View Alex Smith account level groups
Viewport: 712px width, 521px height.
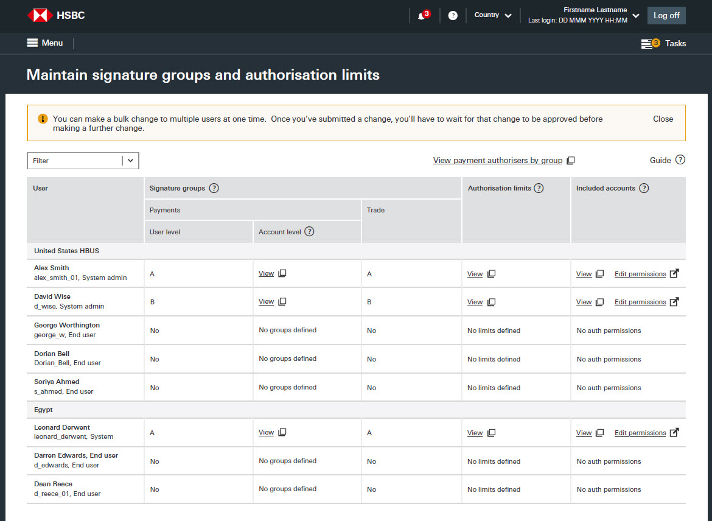pos(266,273)
